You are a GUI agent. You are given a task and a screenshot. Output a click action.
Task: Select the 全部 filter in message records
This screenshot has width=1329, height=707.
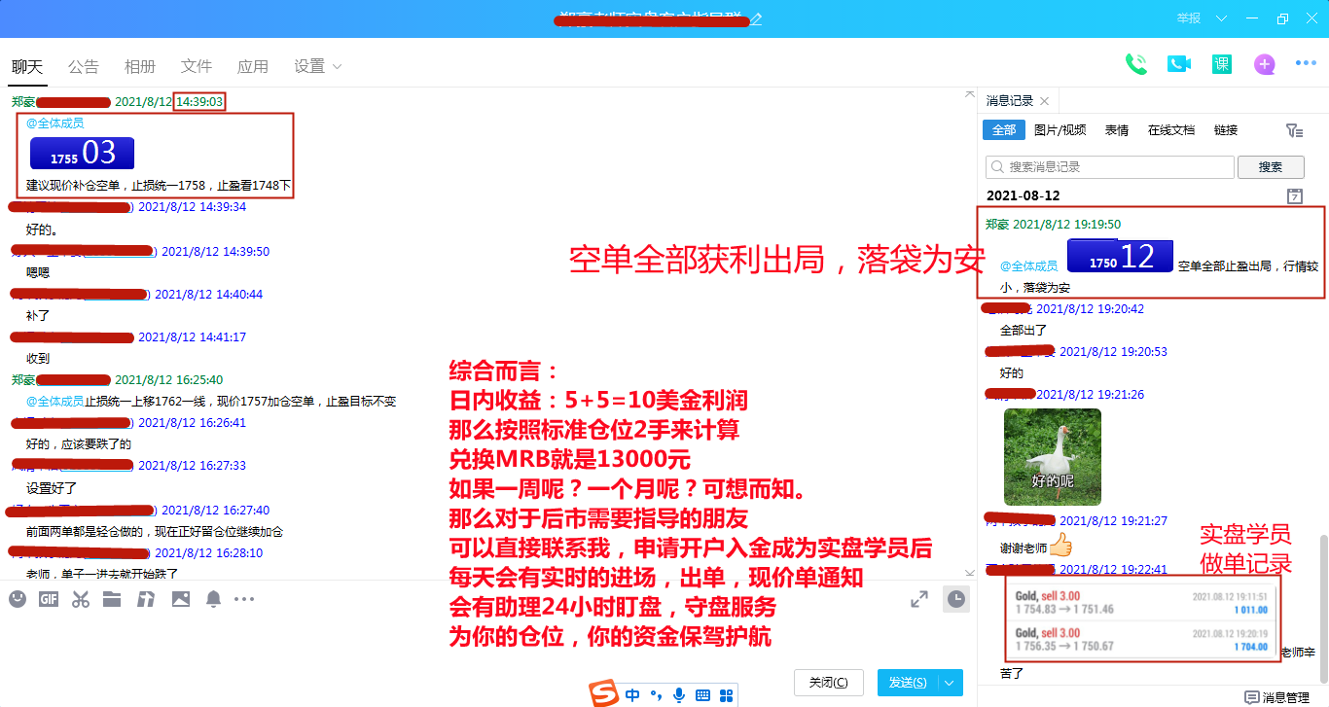pos(1004,130)
